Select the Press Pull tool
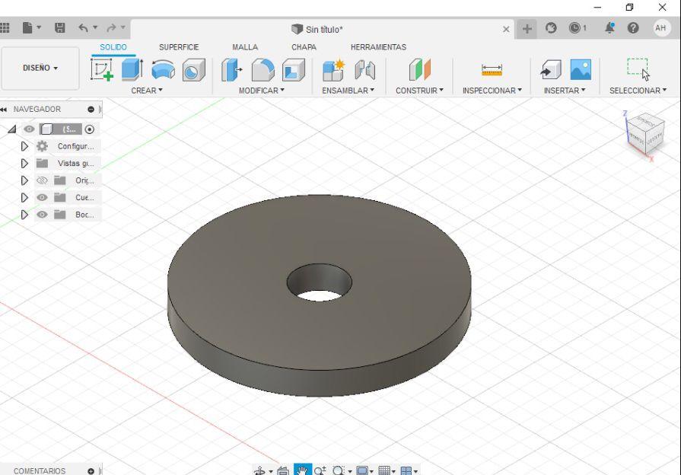681x475 pixels. coord(231,69)
